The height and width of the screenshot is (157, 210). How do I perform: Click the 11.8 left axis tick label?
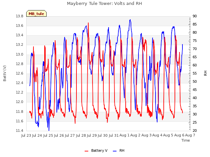19,112
